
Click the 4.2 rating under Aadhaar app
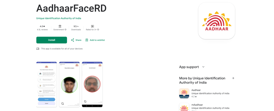coord(194,97)
